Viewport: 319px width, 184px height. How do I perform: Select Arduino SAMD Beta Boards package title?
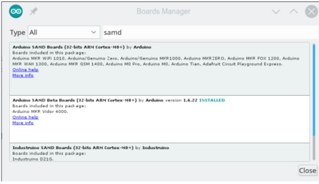[75, 100]
